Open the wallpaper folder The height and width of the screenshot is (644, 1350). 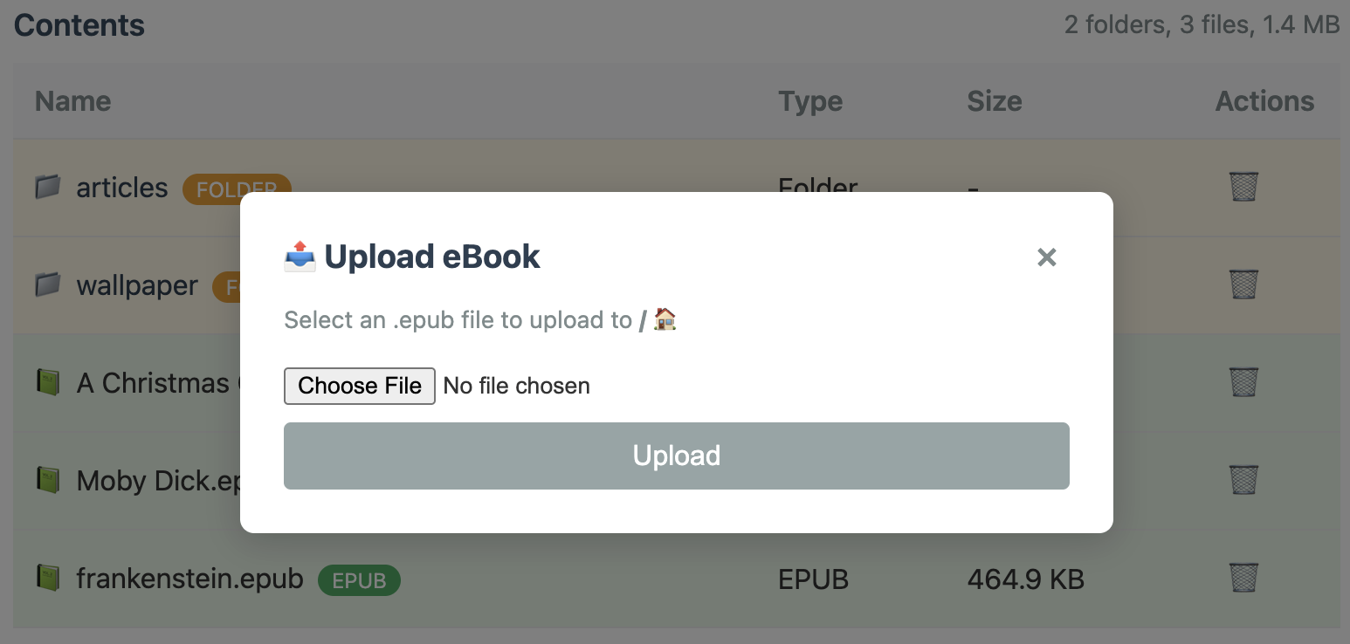pos(137,285)
